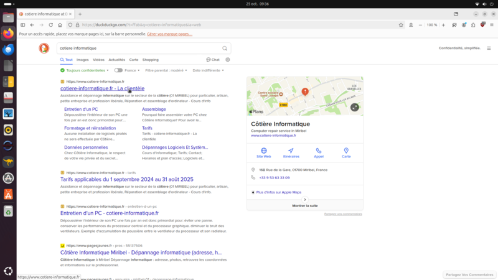
Task: Switch to the Actualités tab
Action: [x=117, y=60]
